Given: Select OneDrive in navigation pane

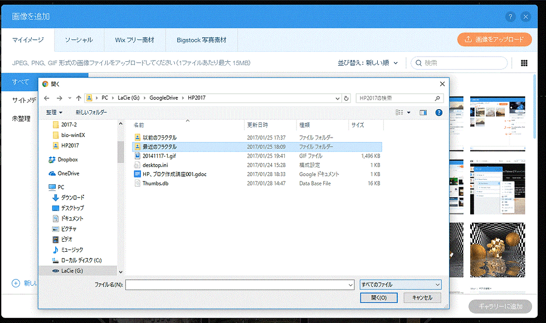Looking at the screenshot, I should [x=64, y=173].
